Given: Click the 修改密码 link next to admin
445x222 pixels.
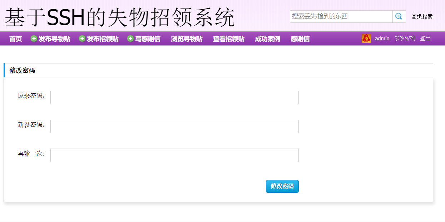Looking at the screenshot, I should (405, 38).
